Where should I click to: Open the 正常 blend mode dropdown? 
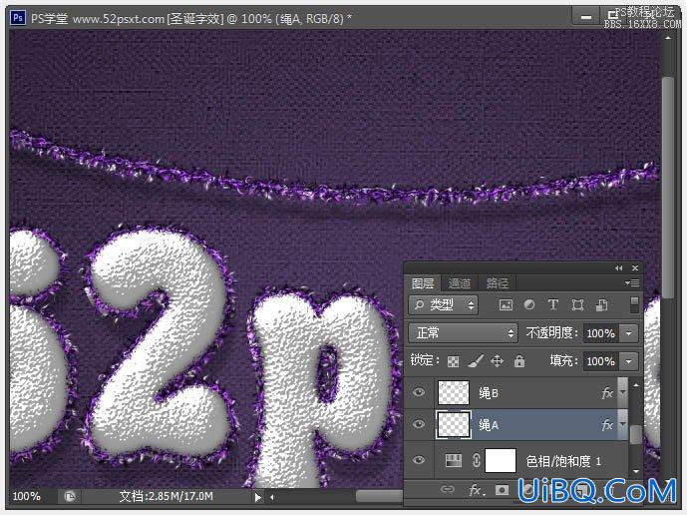(463, 333)
